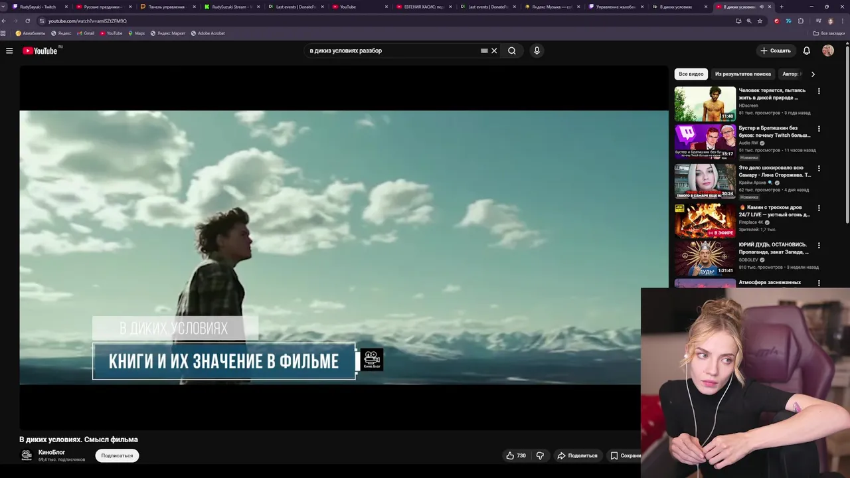The width and height of the screenshot is (850, 478).
Task: Open YouTube notifications bell
Action: (806, 50)
